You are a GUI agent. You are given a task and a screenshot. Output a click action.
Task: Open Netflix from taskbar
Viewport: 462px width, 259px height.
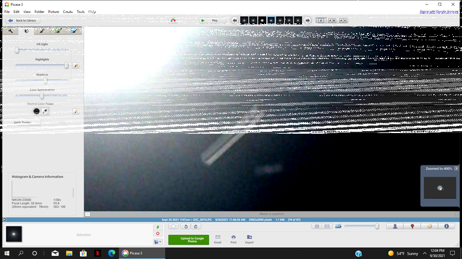click(x=98, y=253)
